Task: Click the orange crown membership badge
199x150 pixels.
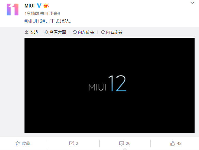Action: [46, 6]
